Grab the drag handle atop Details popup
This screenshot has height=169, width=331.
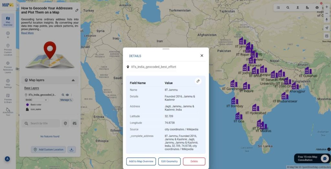click(166, 49)
